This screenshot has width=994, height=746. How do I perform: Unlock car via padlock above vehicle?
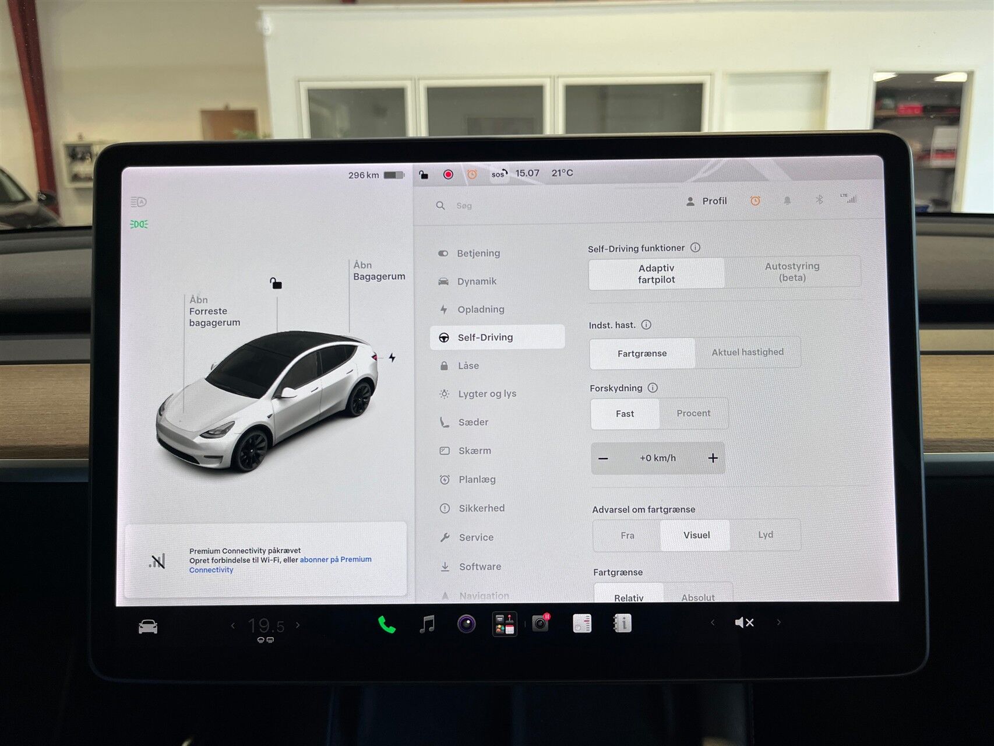276,283
